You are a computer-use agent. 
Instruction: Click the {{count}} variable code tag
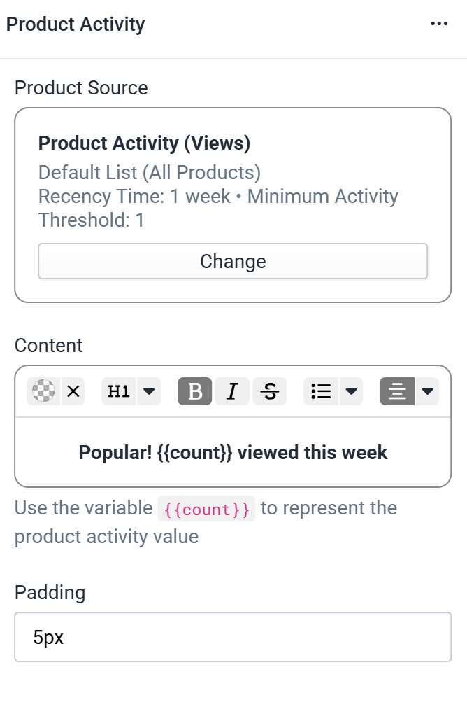coord(206,509)
